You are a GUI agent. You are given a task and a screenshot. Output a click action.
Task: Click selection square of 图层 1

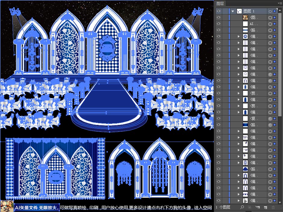[x=275, y=11]
